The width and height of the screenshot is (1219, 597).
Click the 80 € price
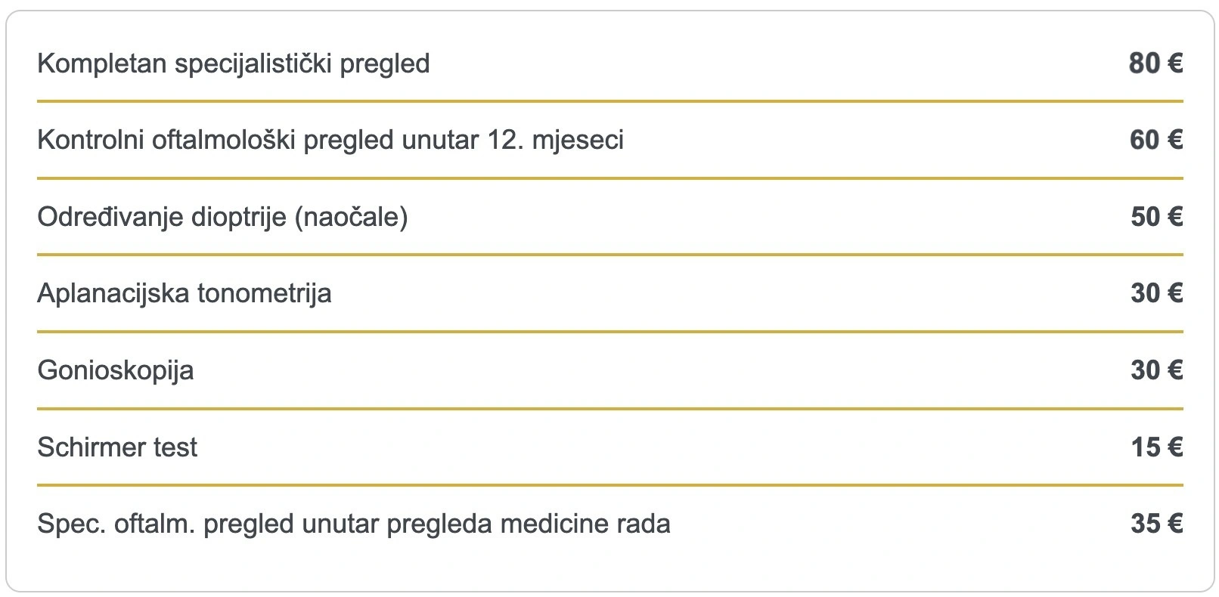click(x=1155, y=63)
